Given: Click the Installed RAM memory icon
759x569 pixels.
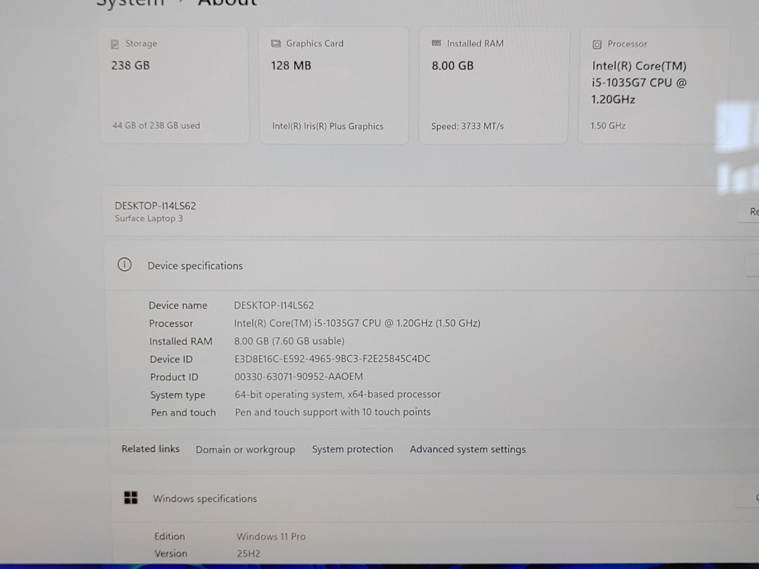Looking at the screenshot, I should coord(436,43).
